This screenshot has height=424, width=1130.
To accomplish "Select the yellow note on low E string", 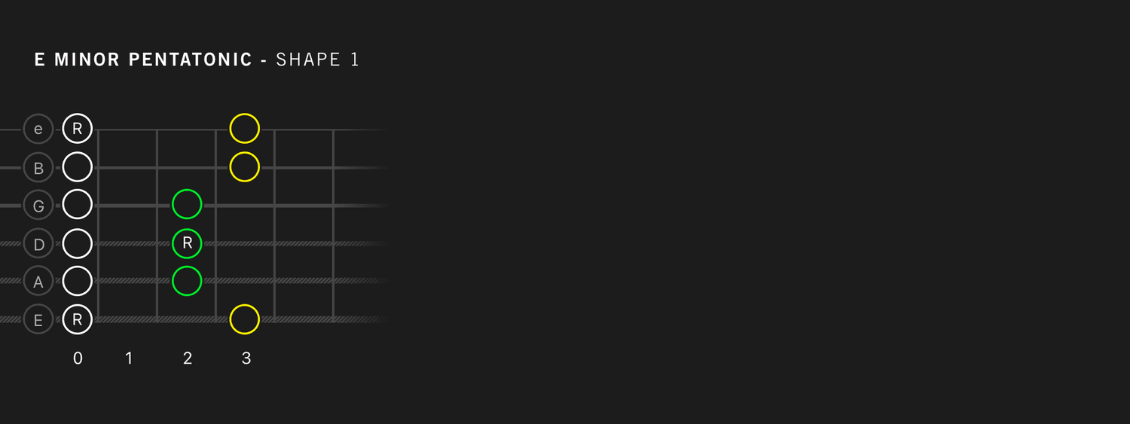I will click(x=244, y=319).
